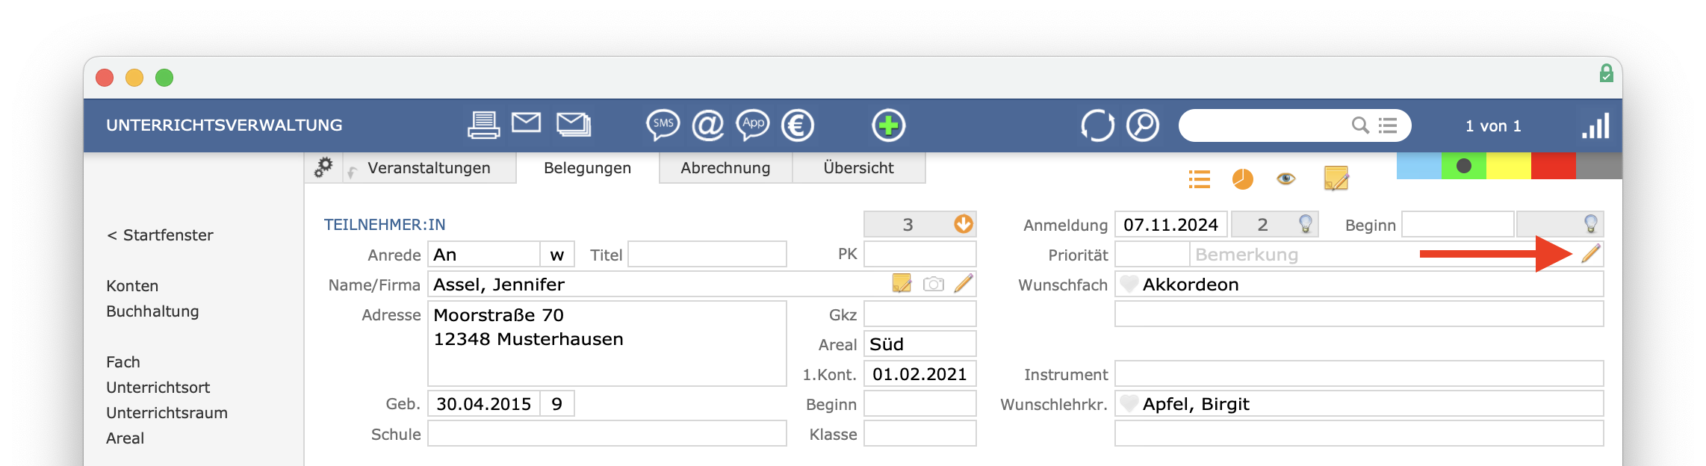The width and height of the screenshot is (1706, 466).
Task: Open Areal in sidebar
Action: tap(125, 438)
